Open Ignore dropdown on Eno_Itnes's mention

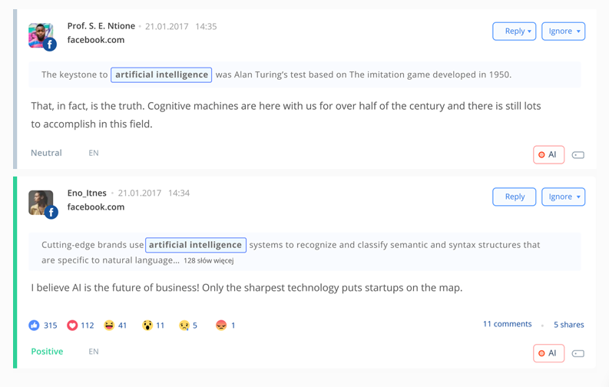coord(563,197)
